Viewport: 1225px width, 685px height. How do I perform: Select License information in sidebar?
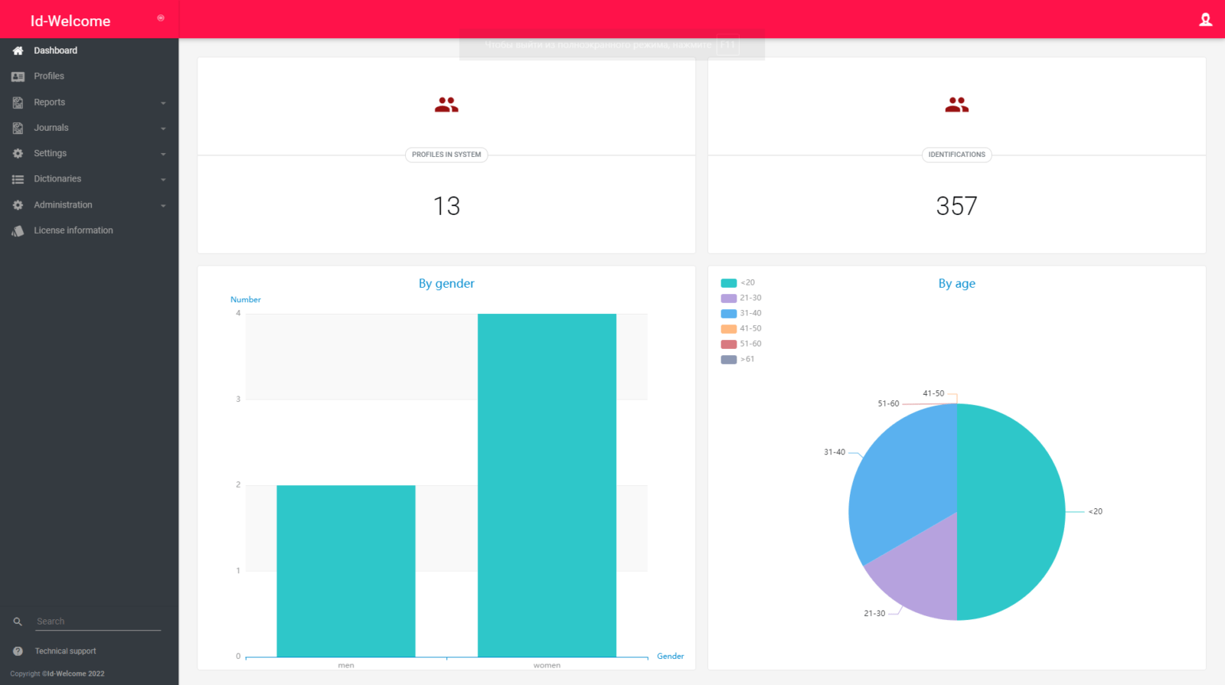coord(73,230)
